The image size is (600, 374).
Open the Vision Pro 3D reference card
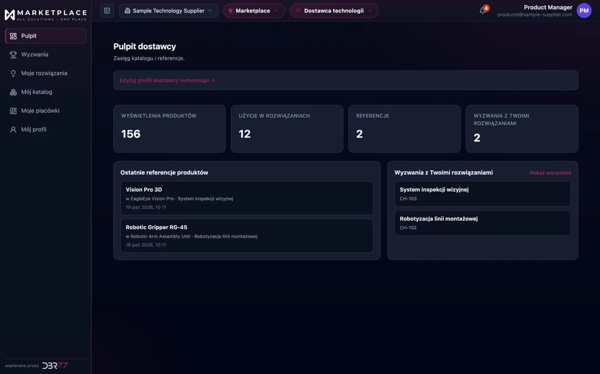pyautogui.click(x=247, y=198)
